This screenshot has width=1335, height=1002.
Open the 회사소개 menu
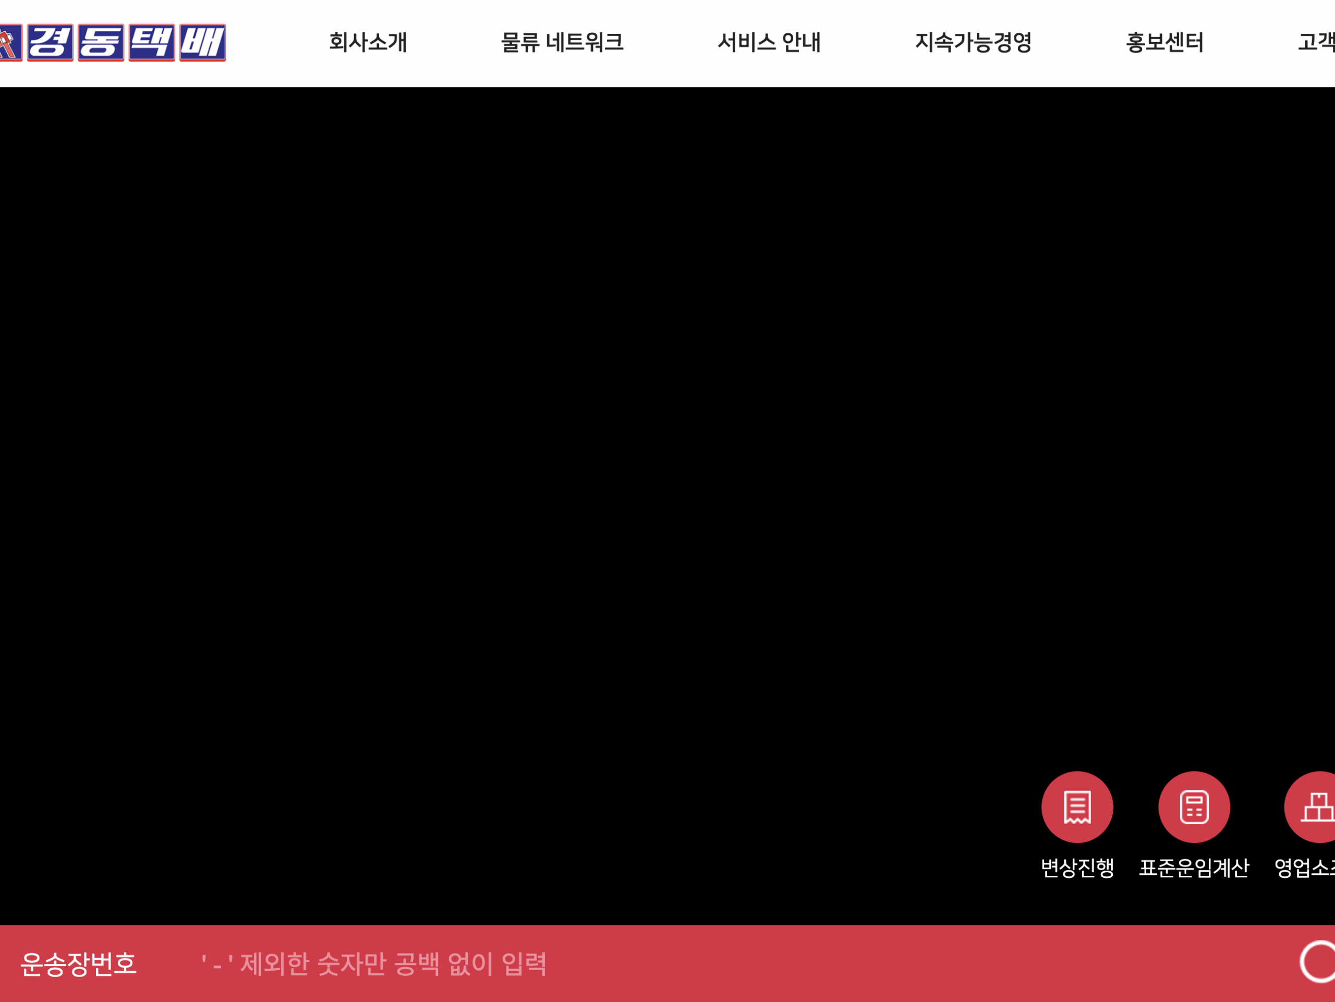coord(369,42)
